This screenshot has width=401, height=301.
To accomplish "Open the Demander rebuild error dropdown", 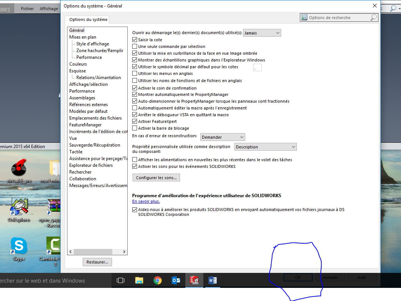I will click(222, 137).
